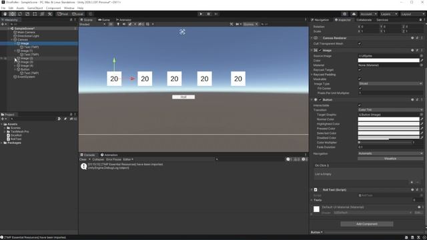Toggle scene lighting lightbulb icon

[118, 24]
